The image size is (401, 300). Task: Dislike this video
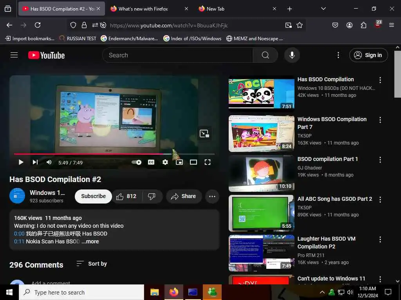pos(152,196)
